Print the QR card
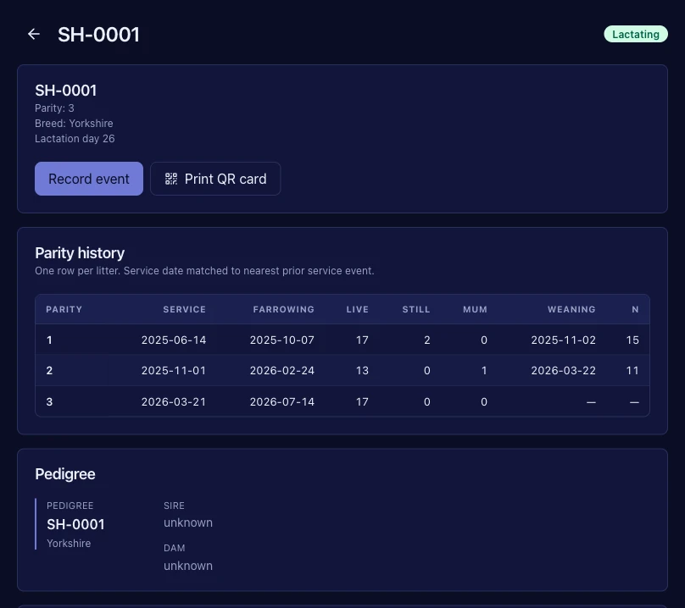685x608 pixels. 215,179
